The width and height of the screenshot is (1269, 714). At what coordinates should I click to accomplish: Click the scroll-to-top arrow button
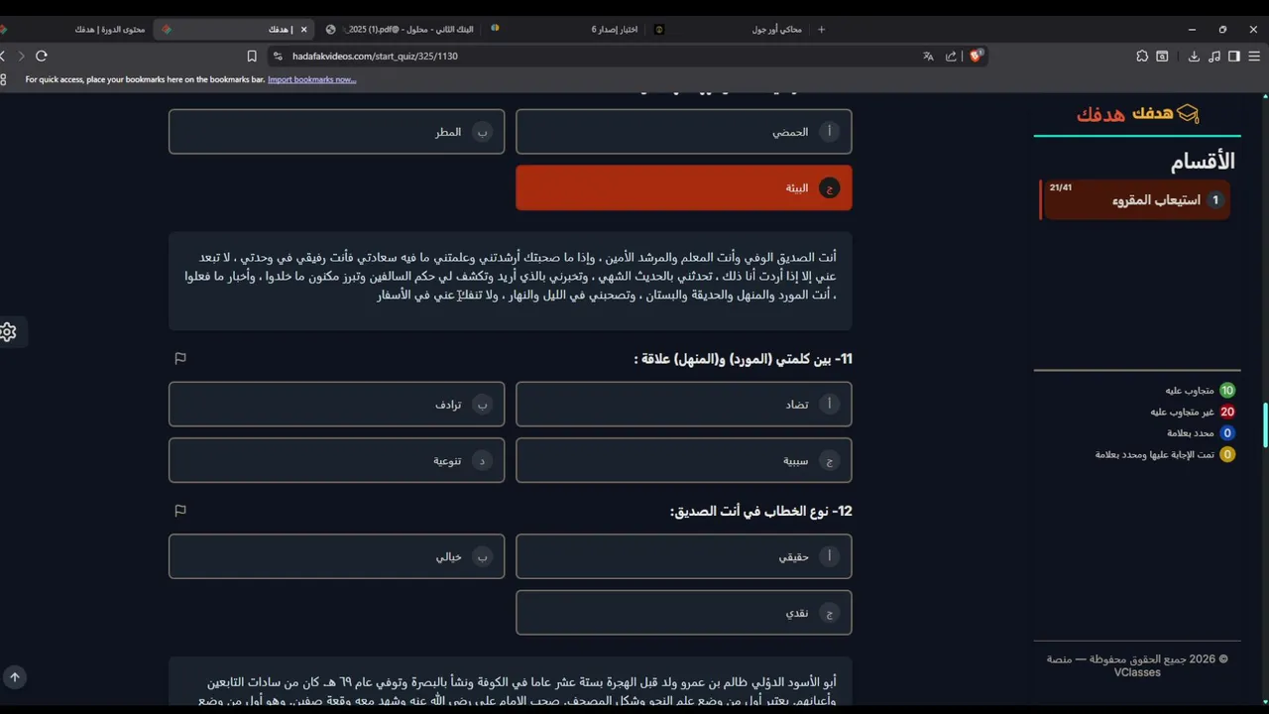tap(15, 677)
